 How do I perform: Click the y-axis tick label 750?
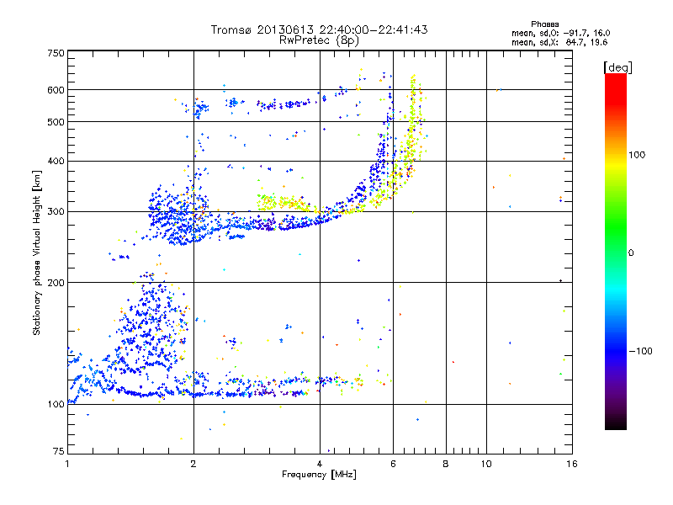[56, 53]
